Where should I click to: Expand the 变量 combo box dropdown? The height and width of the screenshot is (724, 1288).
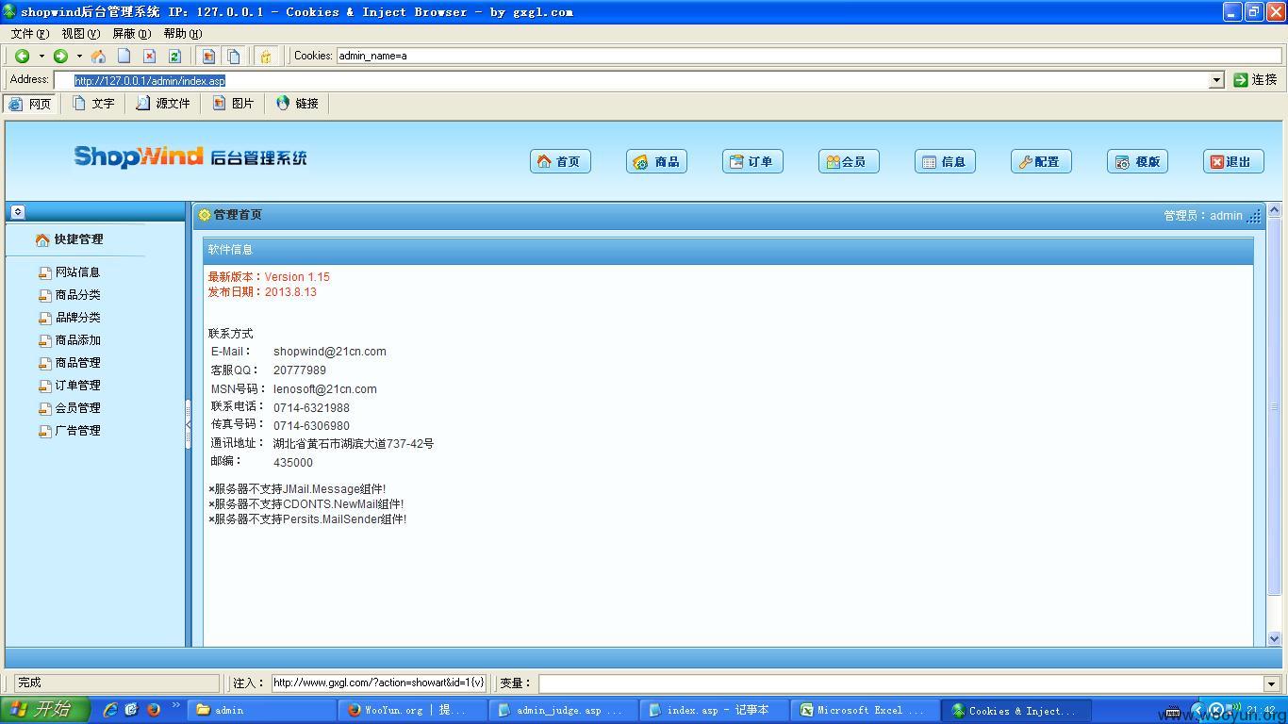coord(1272,683)
